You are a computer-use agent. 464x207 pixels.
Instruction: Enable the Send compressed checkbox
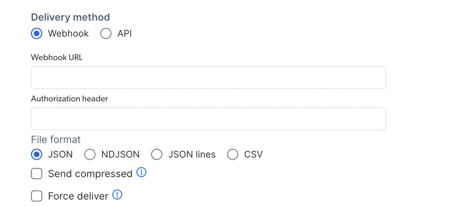pos(37,174)
